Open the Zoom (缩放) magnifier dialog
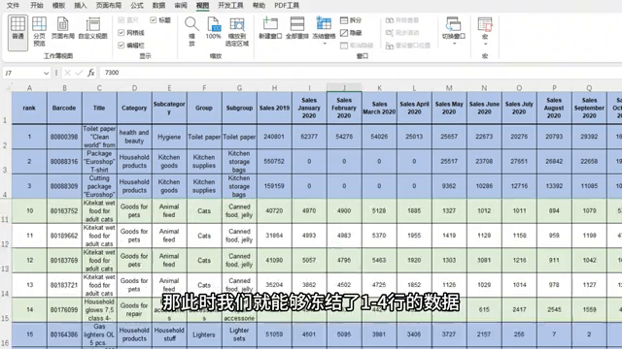The height and width of the screenshot is (349, 622). point(191,32)
